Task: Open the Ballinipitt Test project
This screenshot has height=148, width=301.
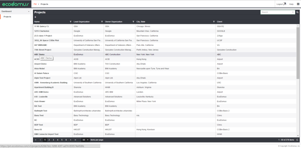Action: click(x=41, y=111)
